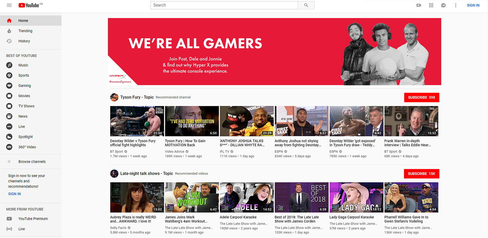Subscribe to Tyson Fury Topic channel

point(421,97)
